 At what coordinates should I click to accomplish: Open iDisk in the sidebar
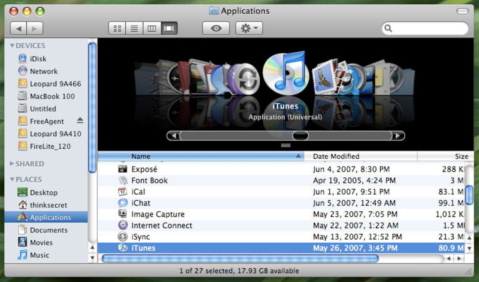pyautogui.click(x=38, y=59)
